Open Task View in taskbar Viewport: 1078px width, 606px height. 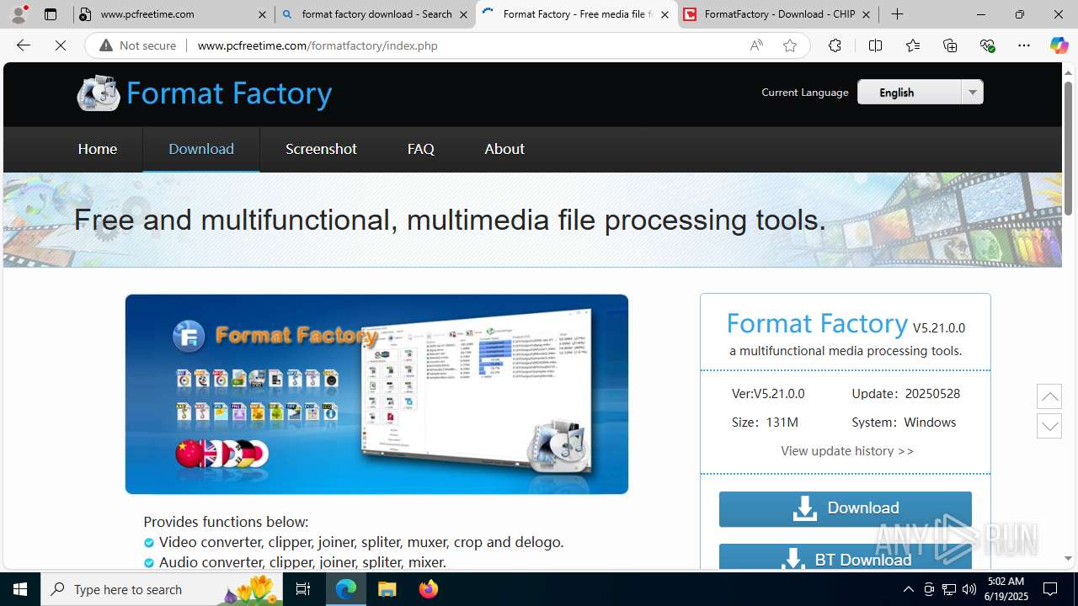303,589
